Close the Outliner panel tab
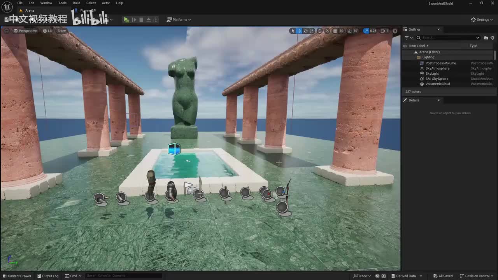Screen dimensions: 498x280 tap(438, 30)
